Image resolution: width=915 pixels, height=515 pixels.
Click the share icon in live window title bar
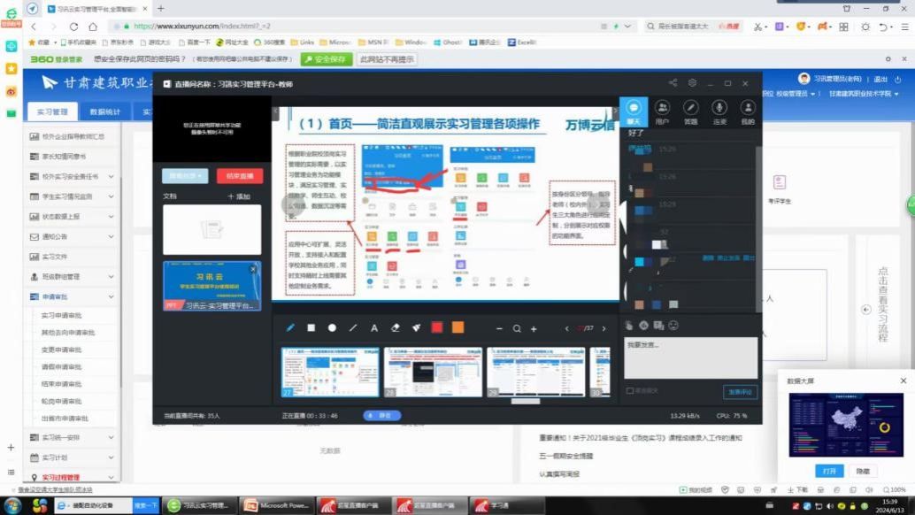[x=673, y=83]
